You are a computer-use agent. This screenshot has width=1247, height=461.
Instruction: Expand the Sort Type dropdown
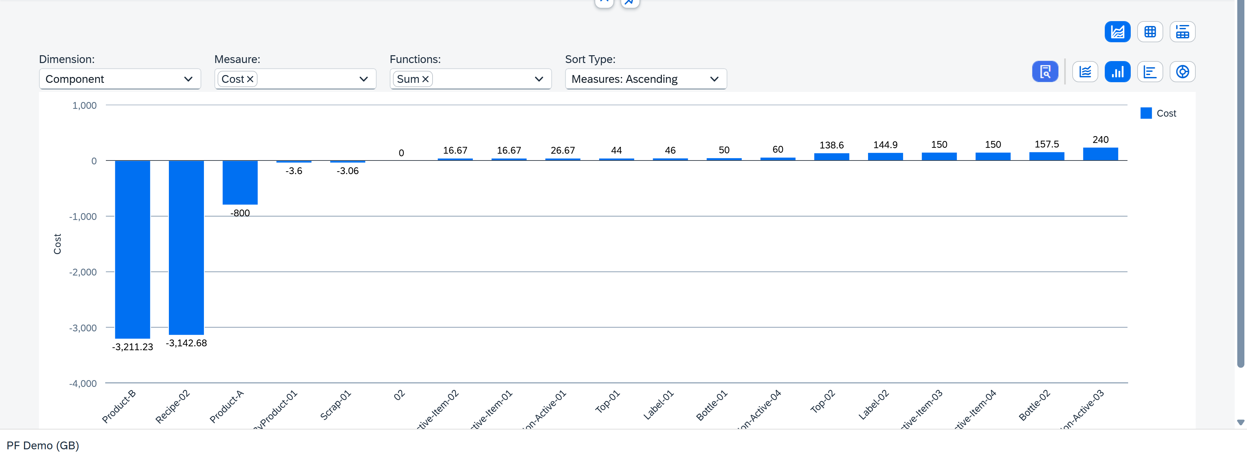click(x=645, y=78)
